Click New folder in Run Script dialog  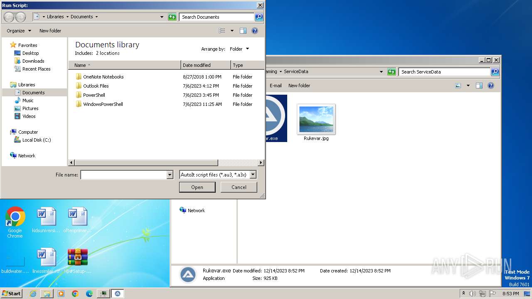50,31
